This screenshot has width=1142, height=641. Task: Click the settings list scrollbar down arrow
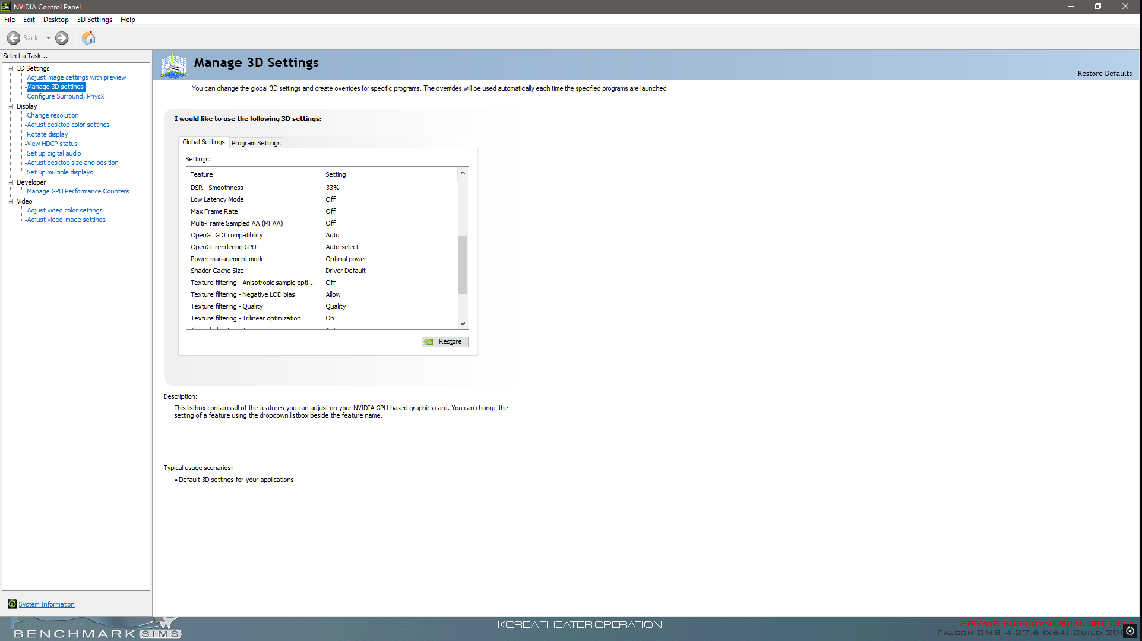click(463, 324)
